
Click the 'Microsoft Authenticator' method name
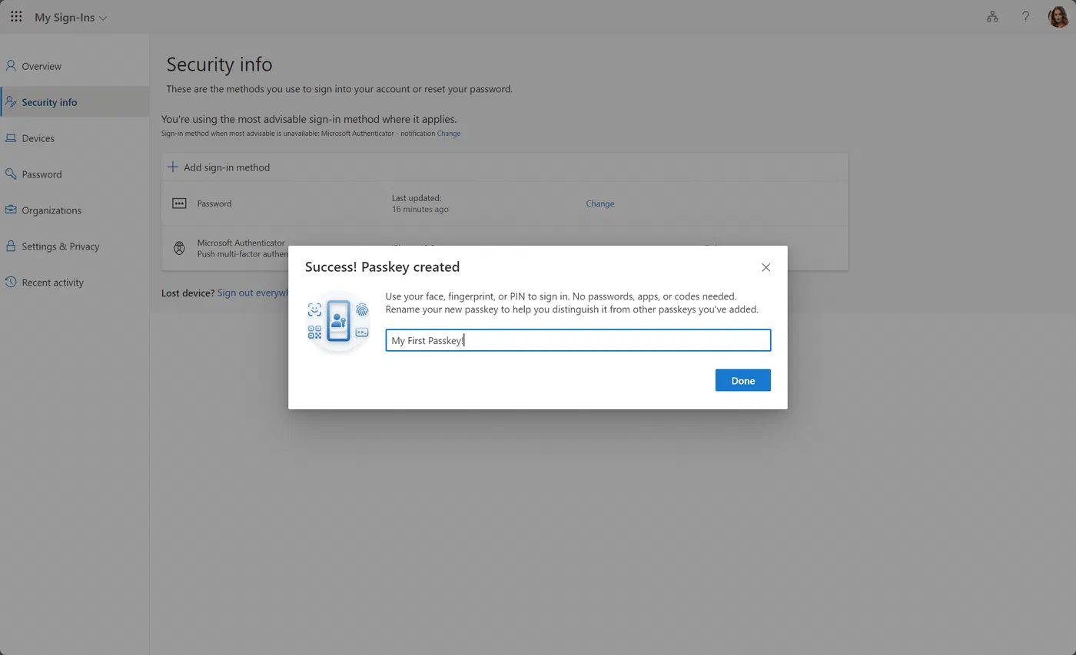pyautogui.click(x=241, y=243)
